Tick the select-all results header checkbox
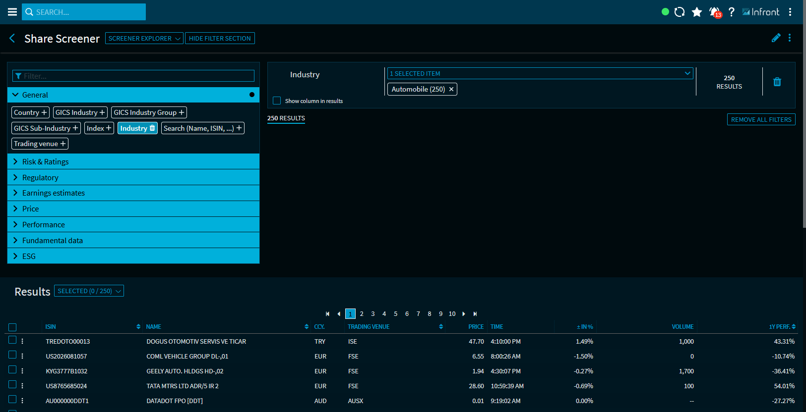The width and height of the screenshot is (806, 412). point(12,327)
